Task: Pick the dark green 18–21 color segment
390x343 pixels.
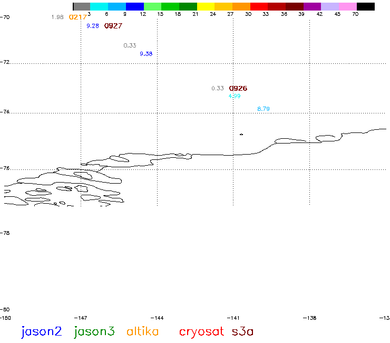Action: pos(188,6)
